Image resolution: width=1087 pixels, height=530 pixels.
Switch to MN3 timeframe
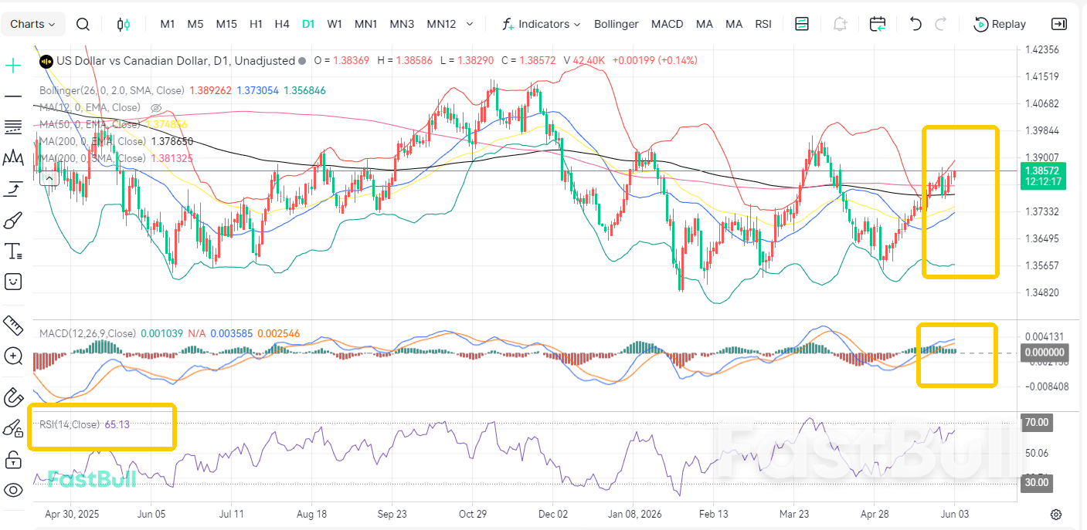pos(402,24)
